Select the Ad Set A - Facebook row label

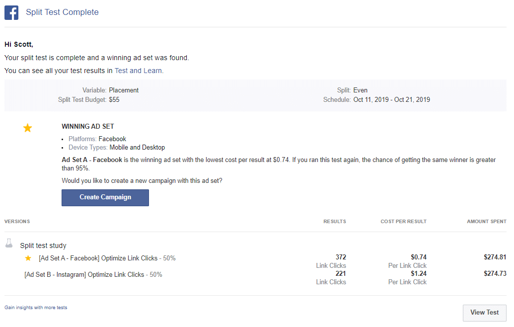click(107, 258)
